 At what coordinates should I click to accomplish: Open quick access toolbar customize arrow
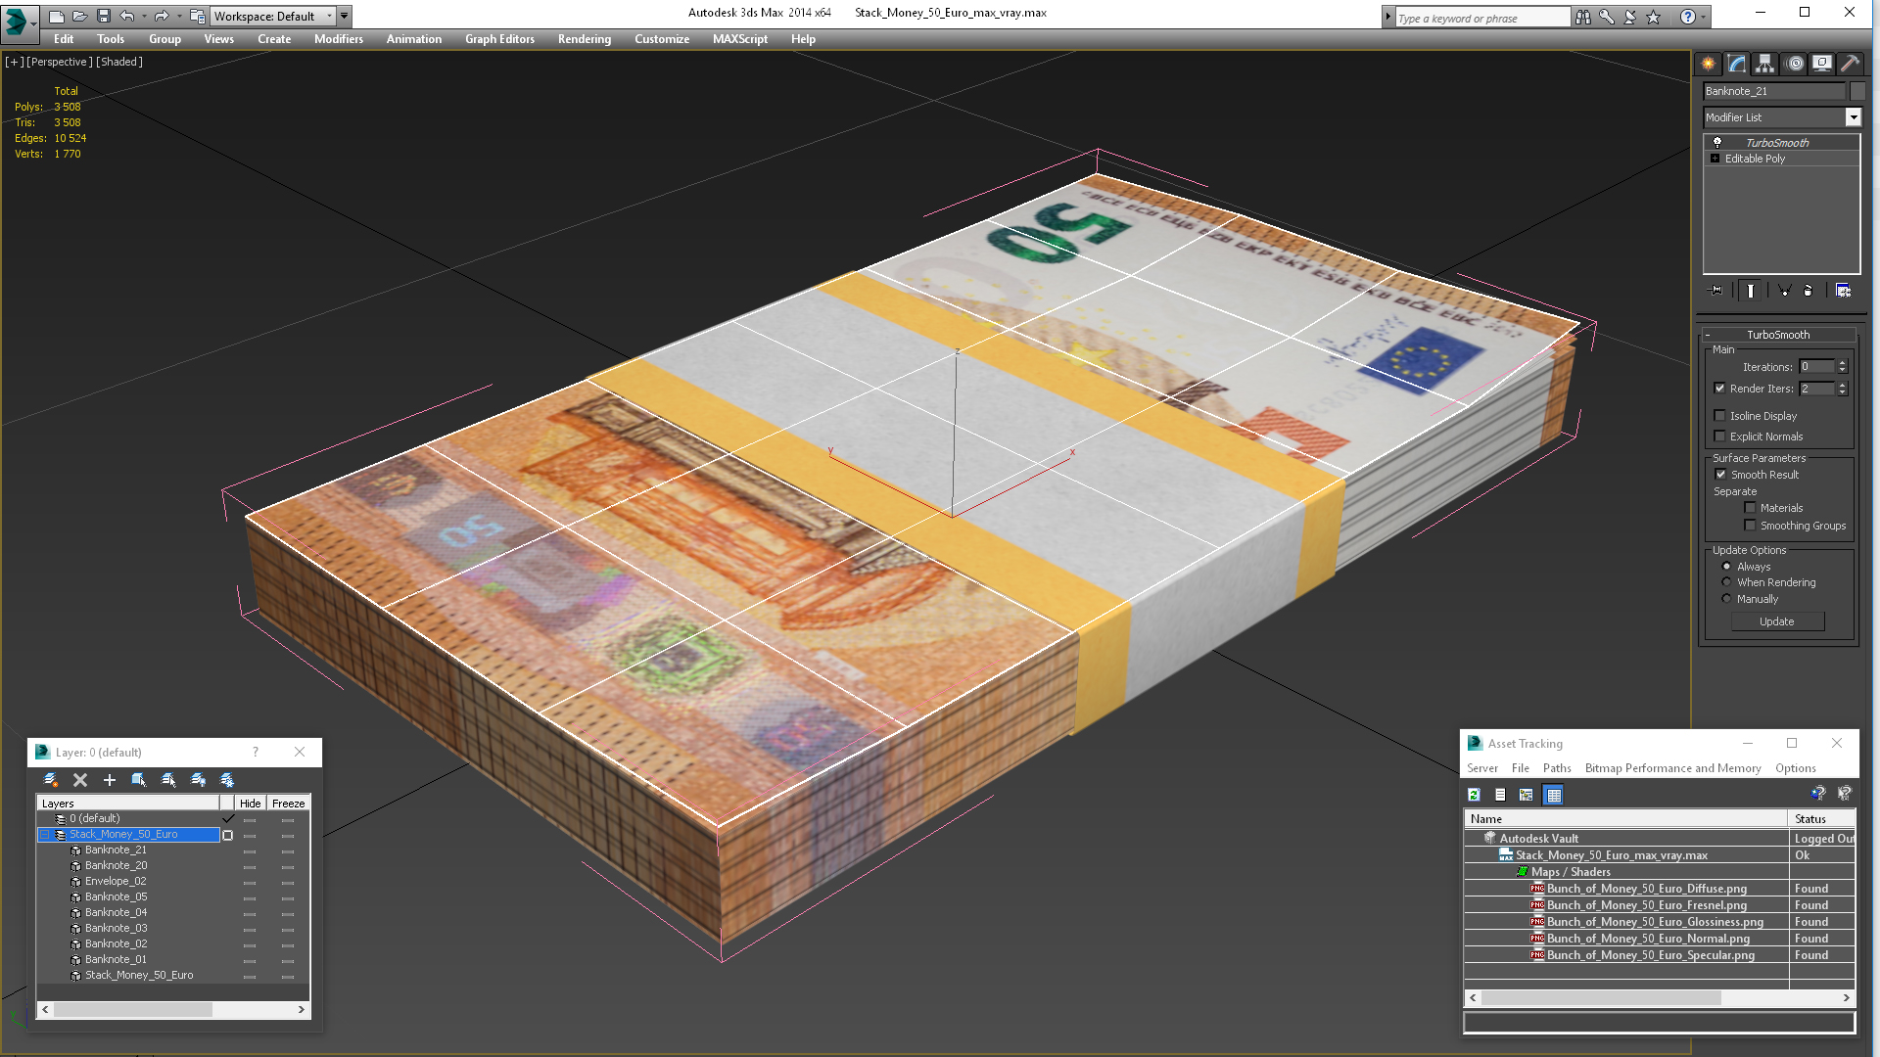click(x=345, y=17)
